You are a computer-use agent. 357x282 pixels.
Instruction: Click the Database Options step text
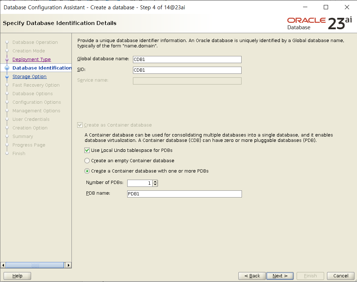tap(33, 93)
